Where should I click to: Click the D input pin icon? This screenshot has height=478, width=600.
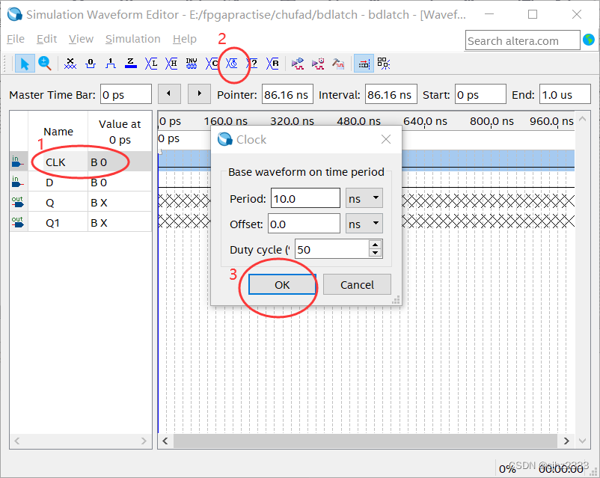(x=18, y=182)
